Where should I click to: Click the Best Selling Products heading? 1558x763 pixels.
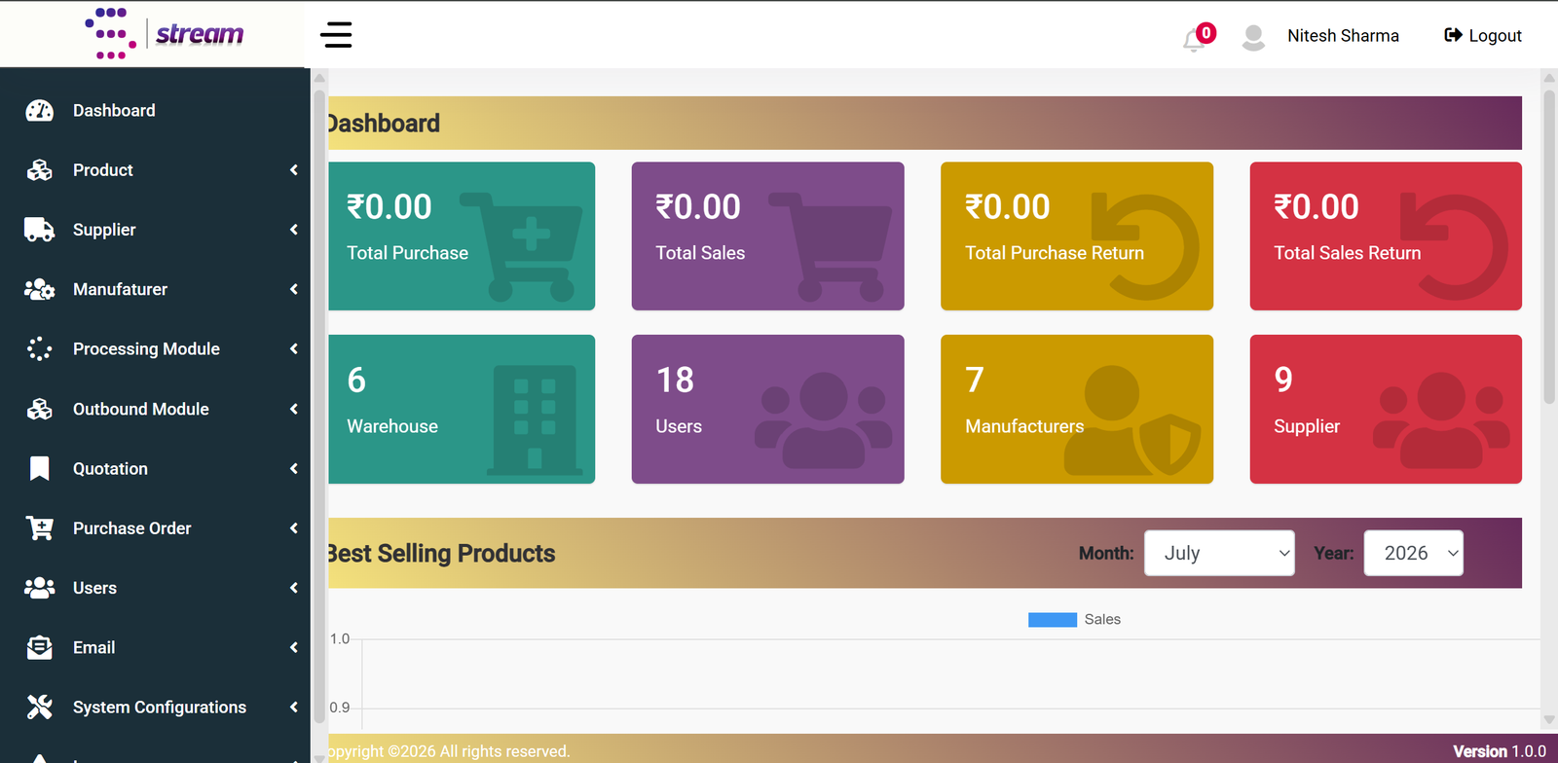coord(441,554)
